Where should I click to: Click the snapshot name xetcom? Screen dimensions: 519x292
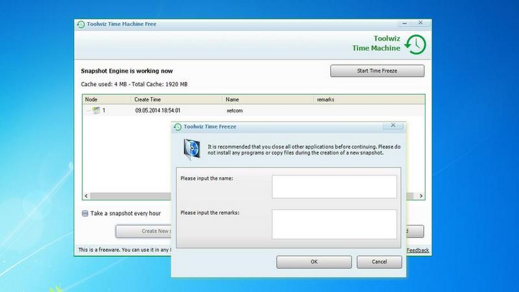coord(235,110)
